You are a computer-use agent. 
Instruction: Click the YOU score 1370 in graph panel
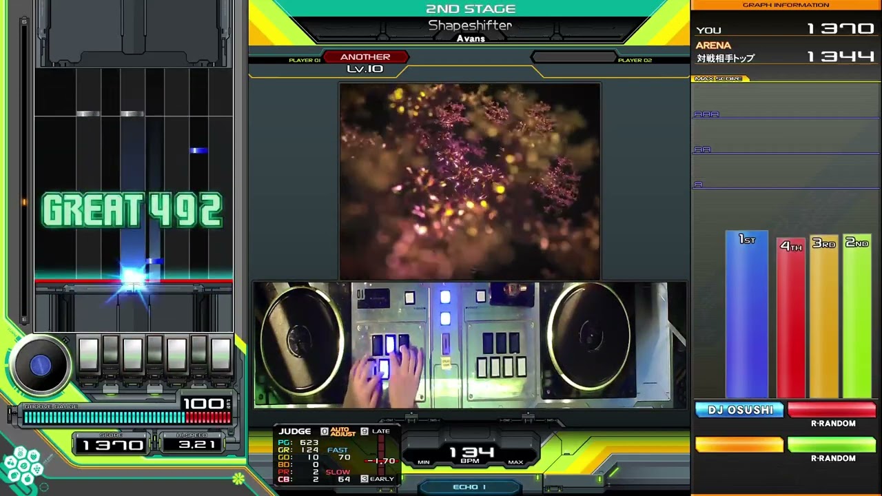tap(841, 29)
